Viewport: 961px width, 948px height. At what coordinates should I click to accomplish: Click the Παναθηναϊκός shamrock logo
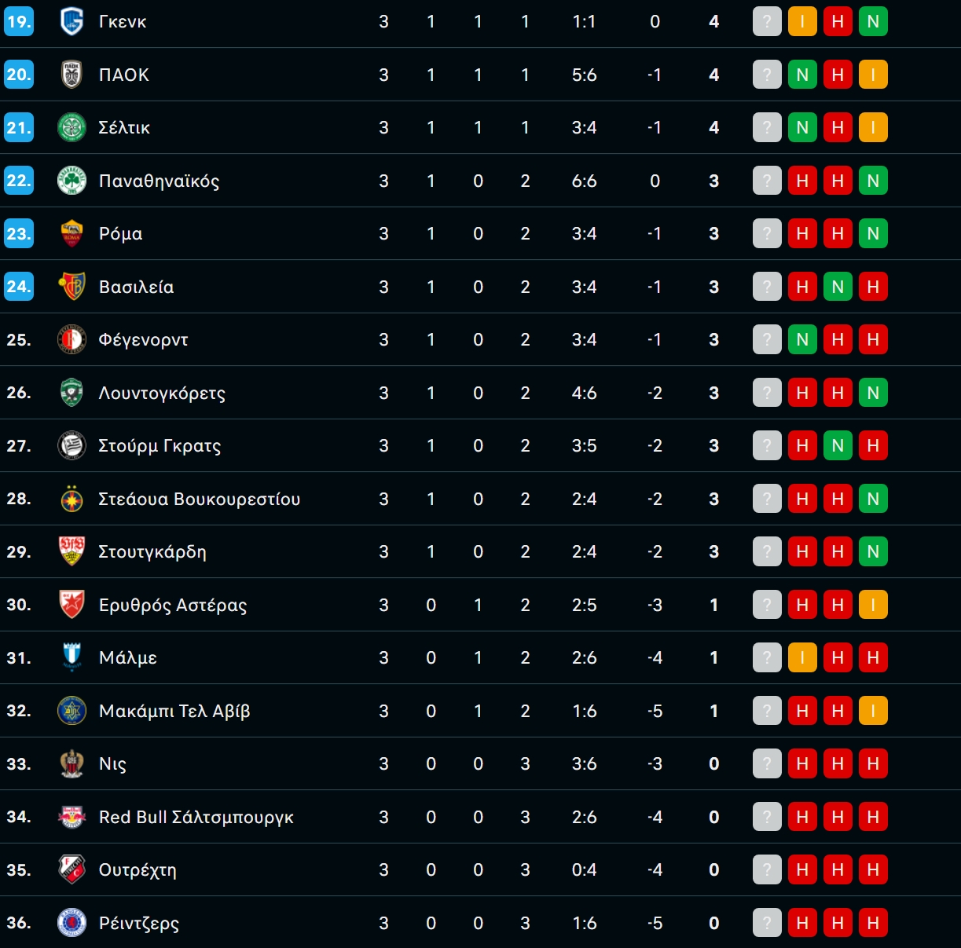point(72,181)
